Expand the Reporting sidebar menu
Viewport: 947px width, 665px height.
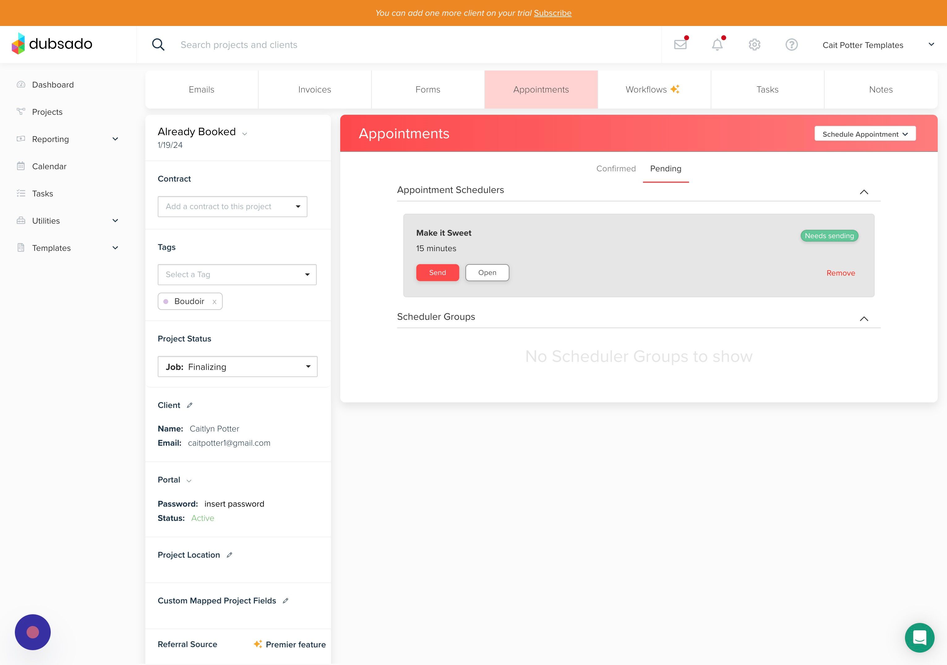[x=115, y=139]
